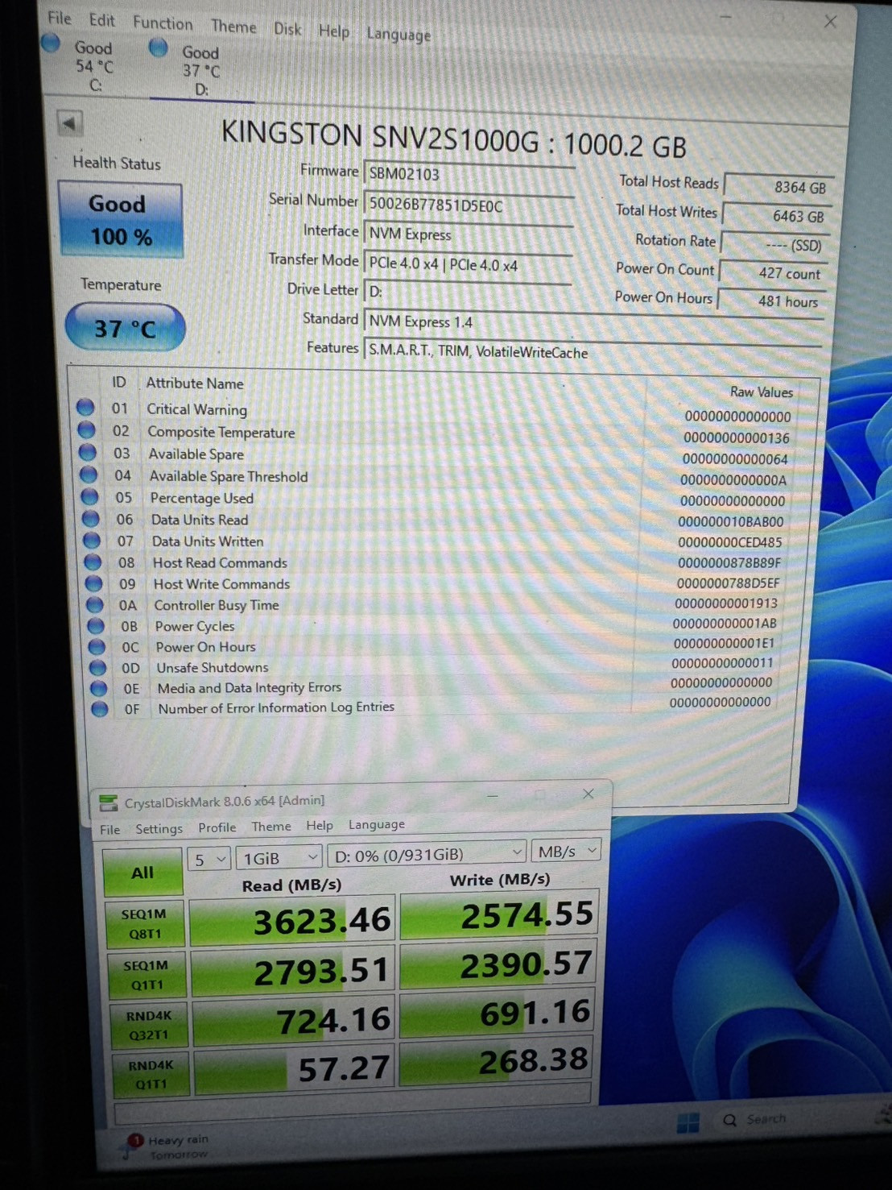
Task: Select the D: drive tab showing 37 °C
Action: tap(188, 69)
